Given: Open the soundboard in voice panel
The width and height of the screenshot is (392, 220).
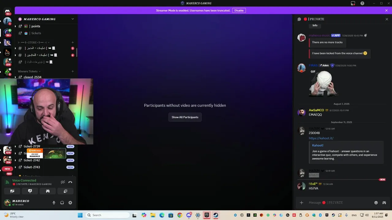Looking at the screenshot, I should (x=66, y=191).
